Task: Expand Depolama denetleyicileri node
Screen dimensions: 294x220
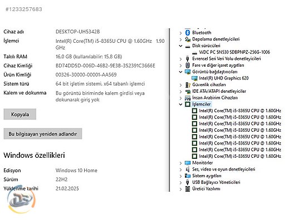Action: 180,39
